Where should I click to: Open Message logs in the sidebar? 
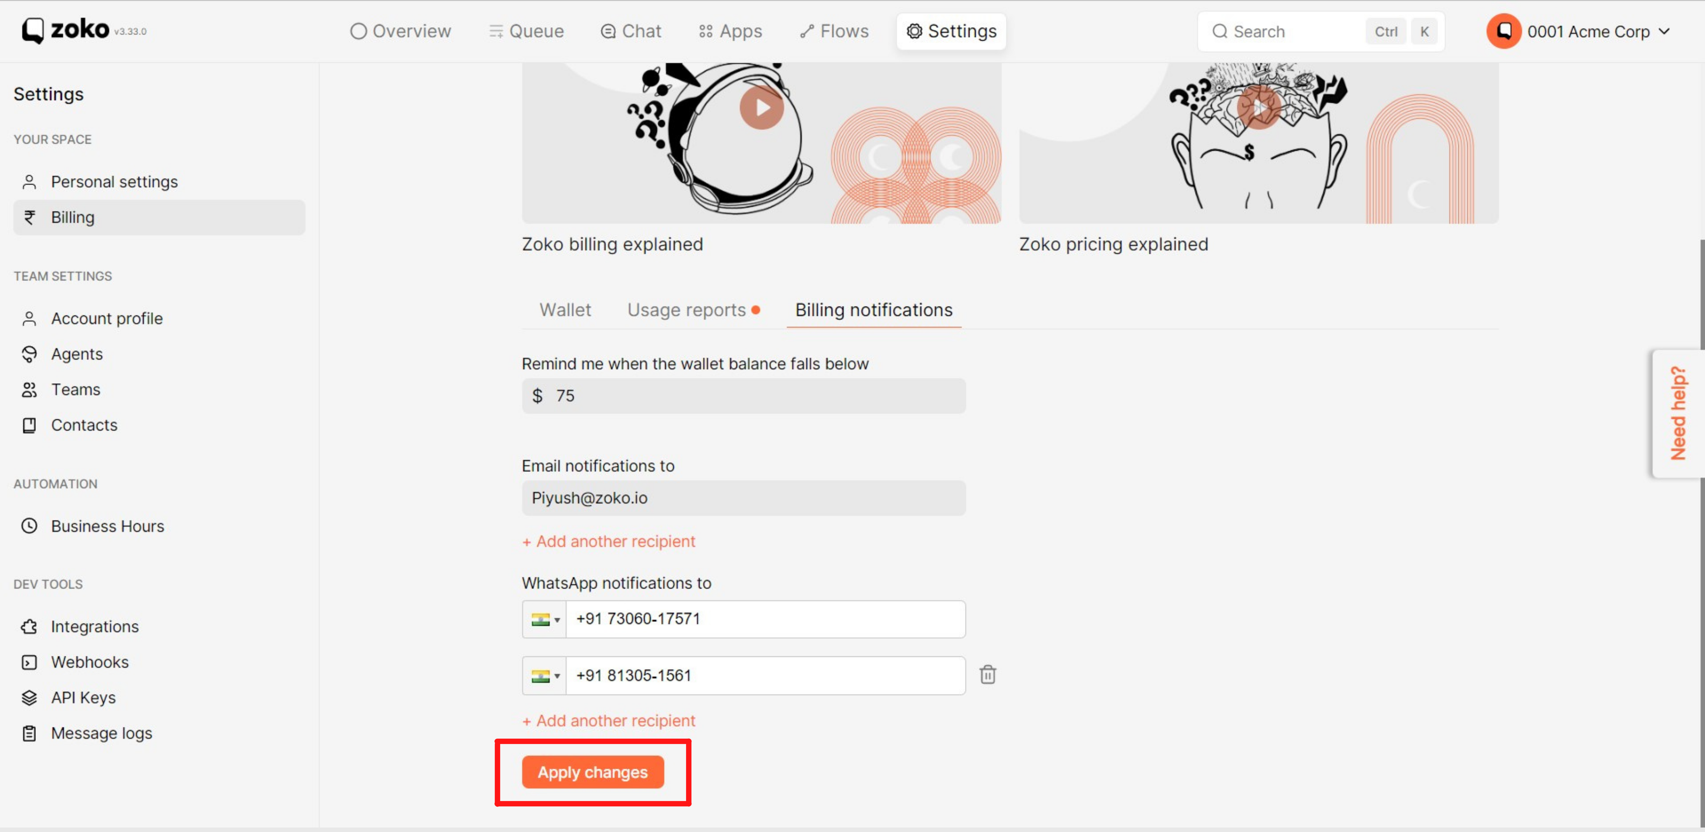159,733
